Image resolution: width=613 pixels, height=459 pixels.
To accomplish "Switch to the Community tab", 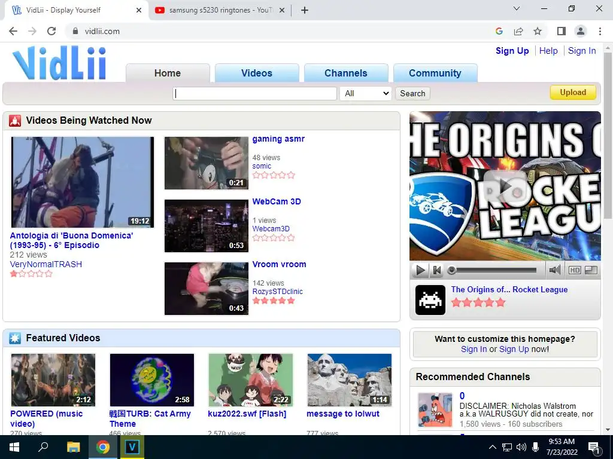I will [x=435, y=73].
